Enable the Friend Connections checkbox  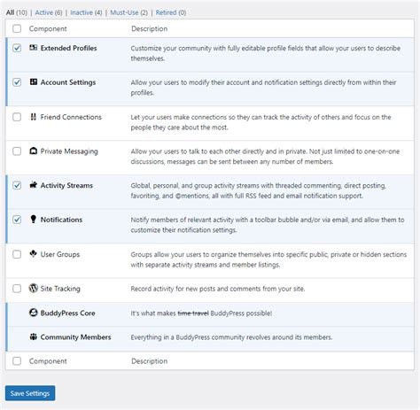click(x=17, y=117)
